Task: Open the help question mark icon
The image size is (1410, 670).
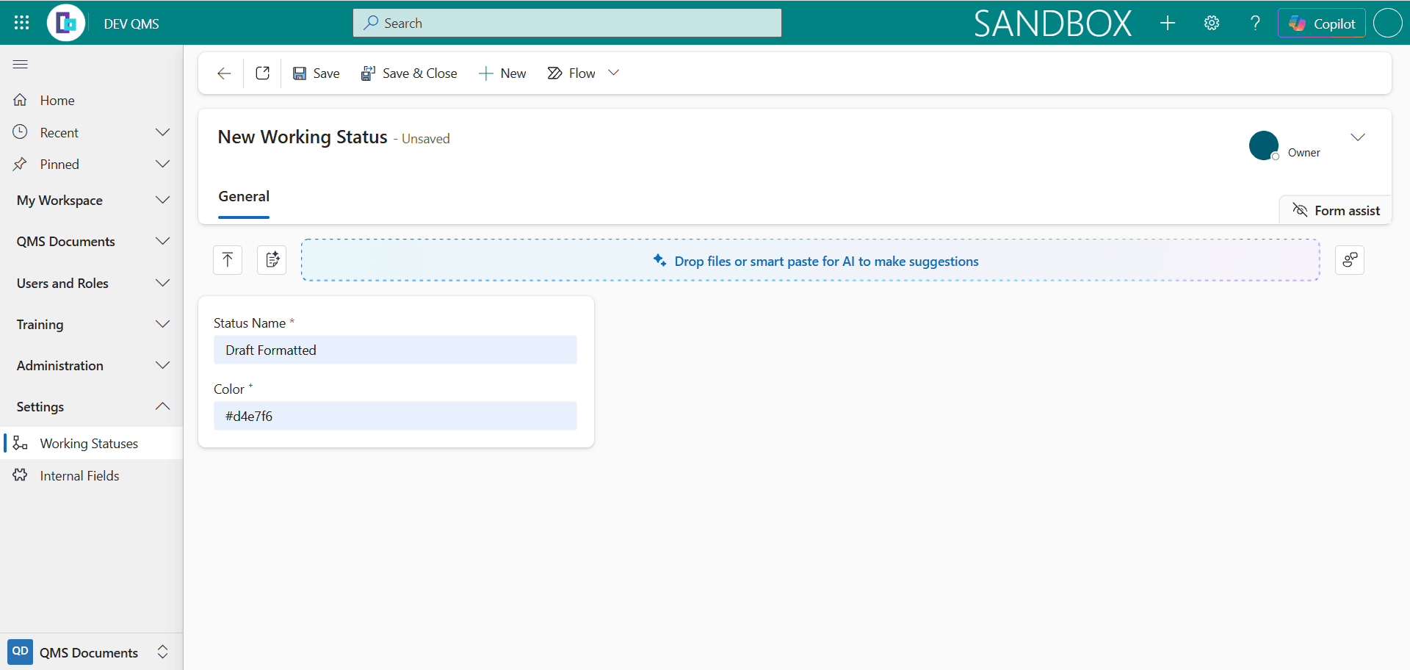Action: point(1255,23)
